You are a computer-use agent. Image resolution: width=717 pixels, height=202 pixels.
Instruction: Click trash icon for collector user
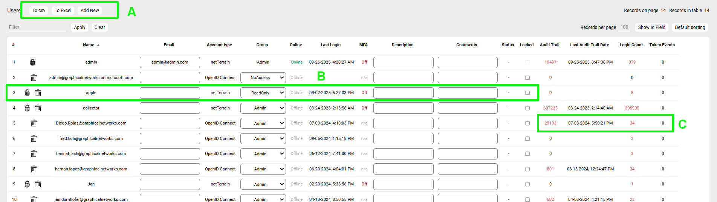38,108
